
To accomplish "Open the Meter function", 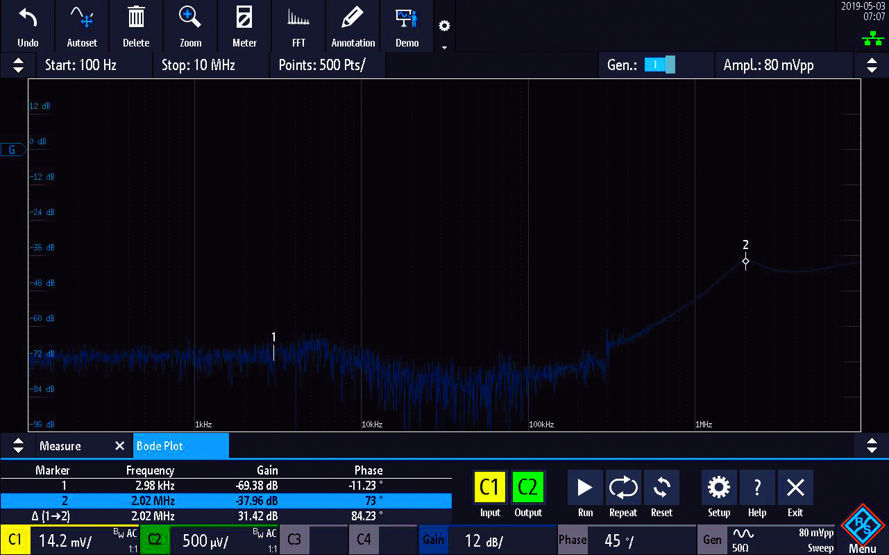I will [244, 26].
